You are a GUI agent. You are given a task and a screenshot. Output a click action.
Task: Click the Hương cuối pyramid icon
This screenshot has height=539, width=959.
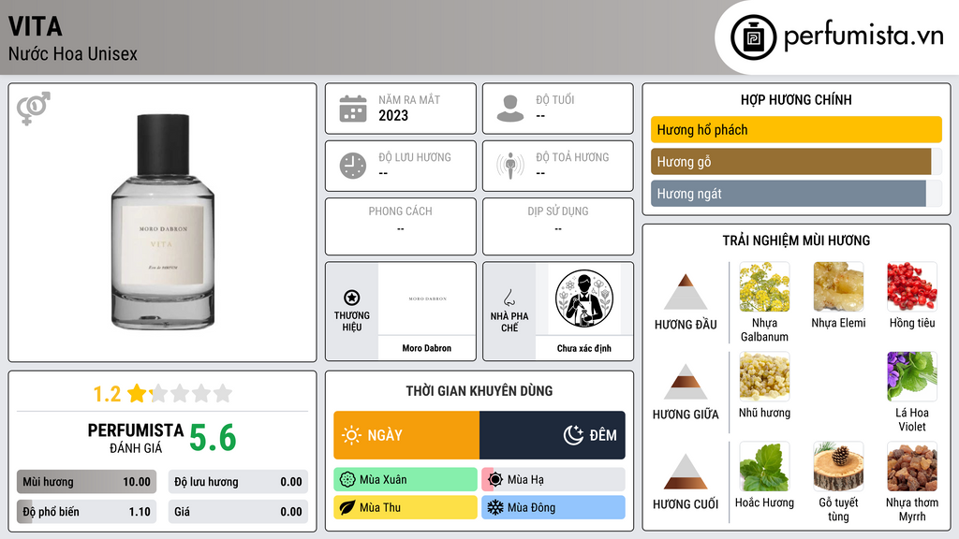[686, 472]
